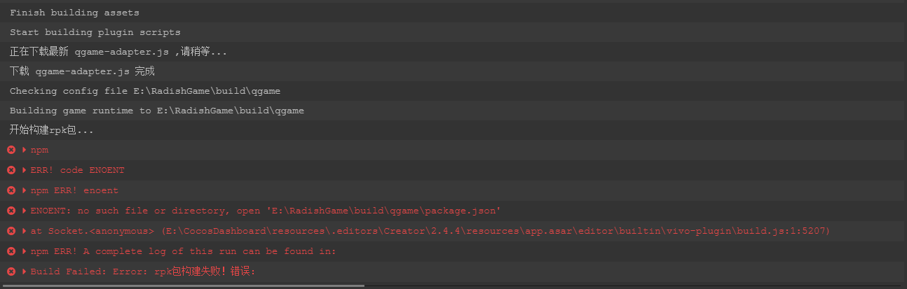
Task: Expand the "npm ERR! A complete log" entry arrow
Action: (x=25, y=251)
